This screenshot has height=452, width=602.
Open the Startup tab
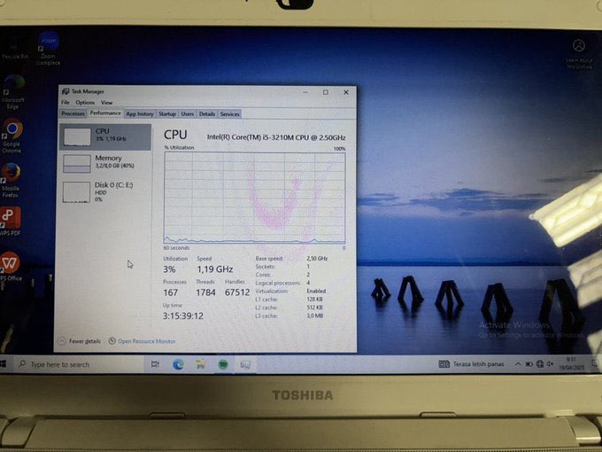167,113
